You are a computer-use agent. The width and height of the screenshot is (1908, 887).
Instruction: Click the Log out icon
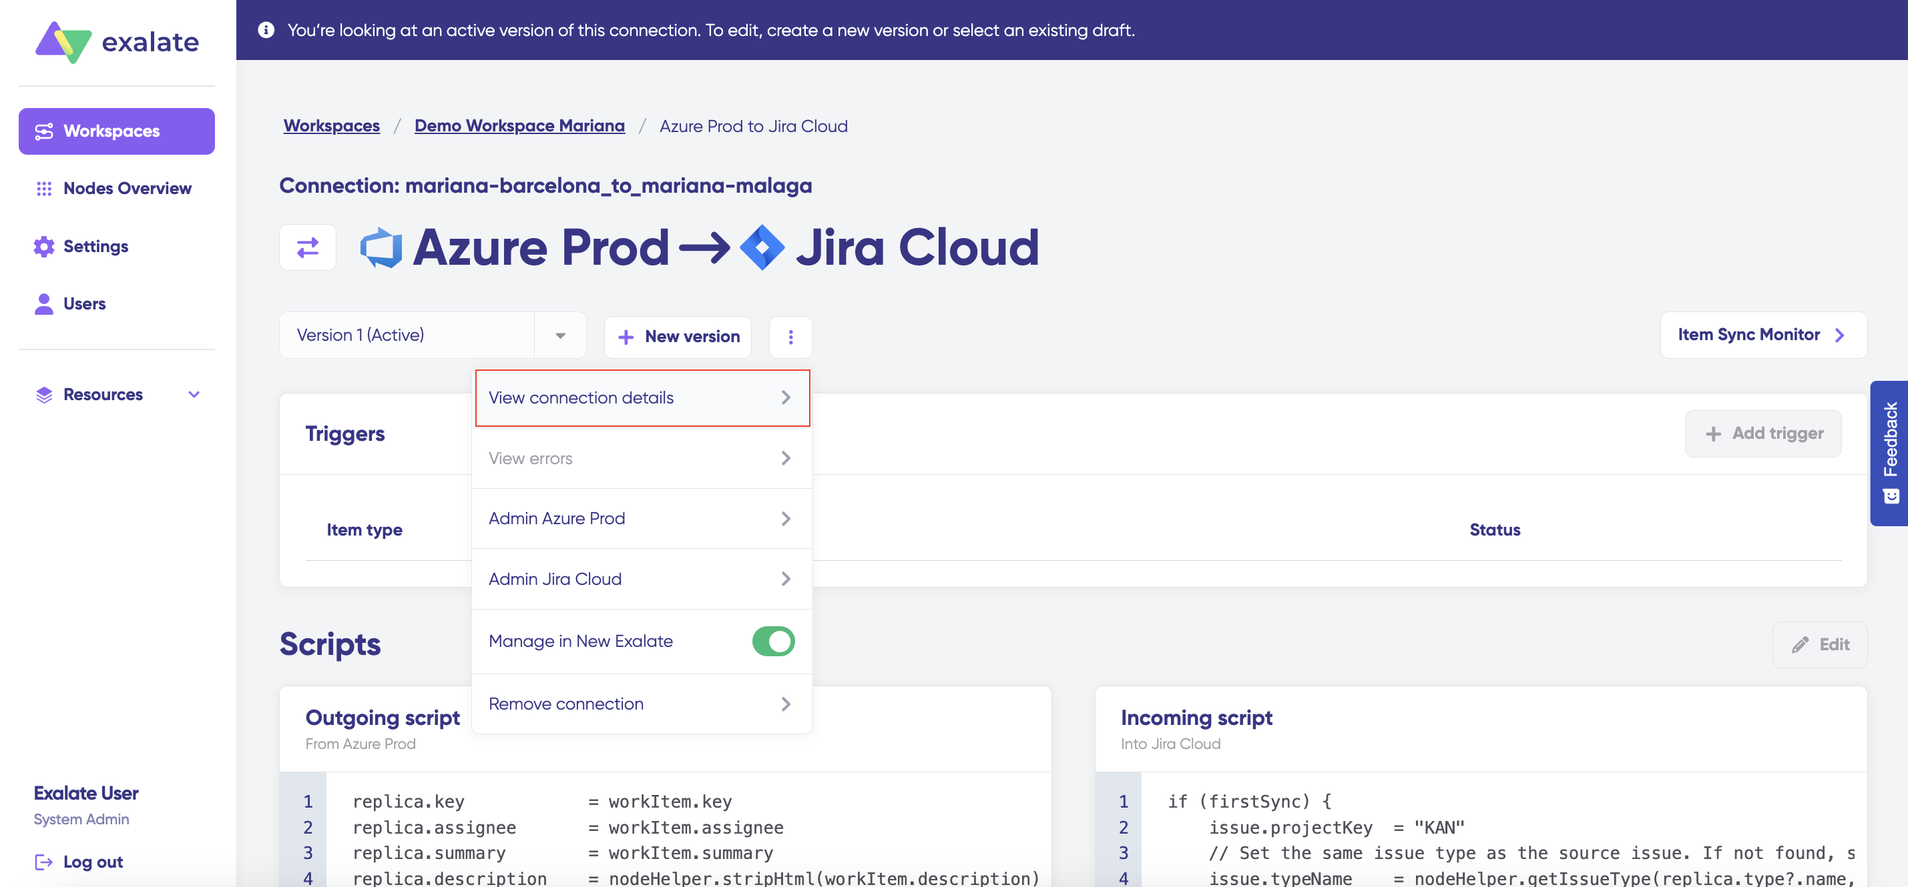[43, 861]
